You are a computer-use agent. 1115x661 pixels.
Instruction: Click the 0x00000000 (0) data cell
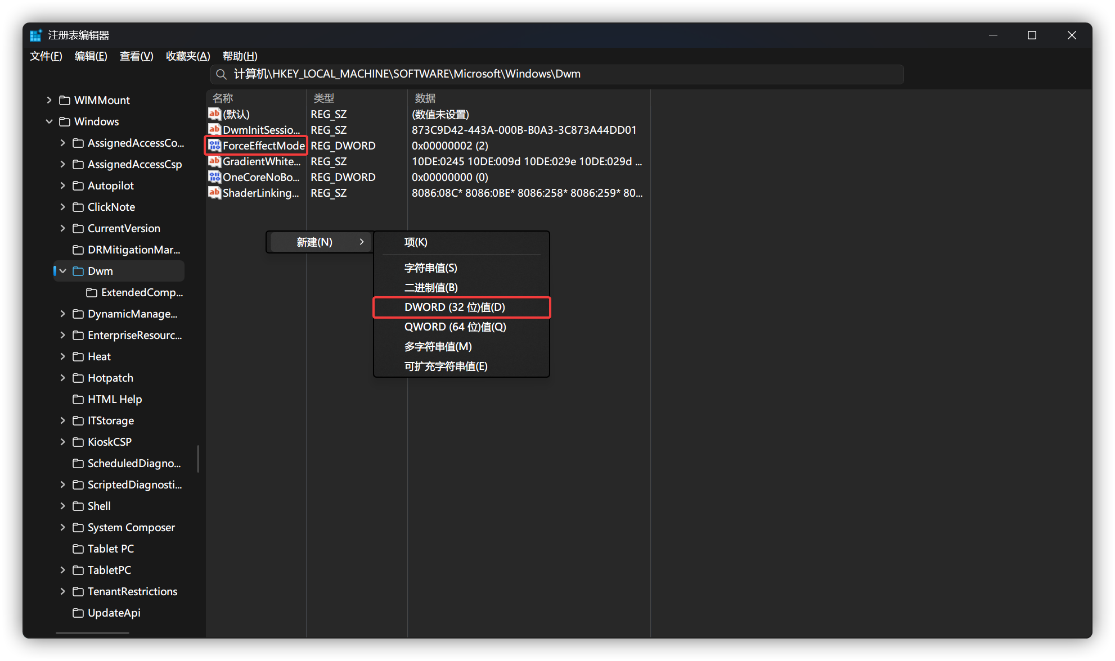(x=450, y=177)
